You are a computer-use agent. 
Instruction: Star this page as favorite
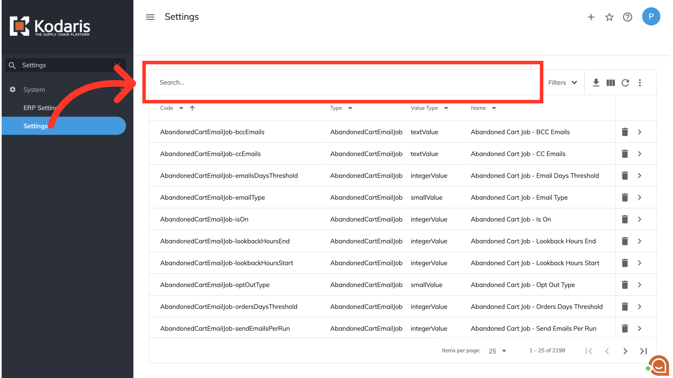point(609,17)
